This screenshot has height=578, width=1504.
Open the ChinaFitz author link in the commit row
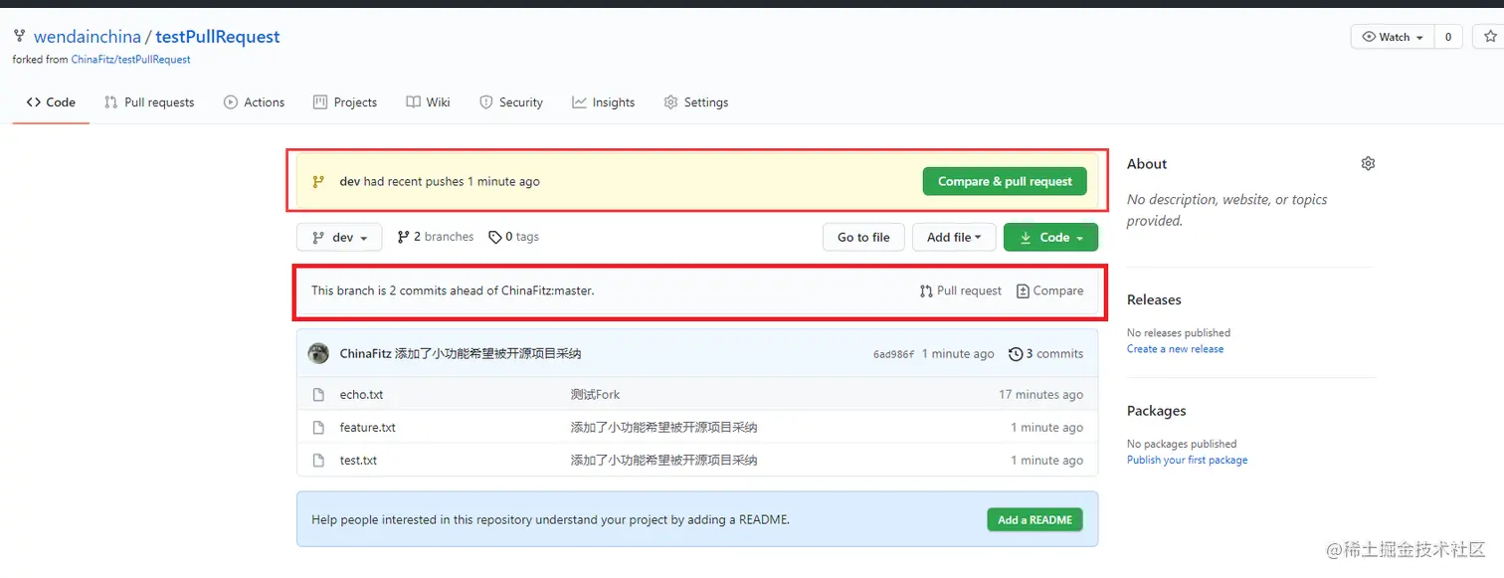[x=365, y=354]
